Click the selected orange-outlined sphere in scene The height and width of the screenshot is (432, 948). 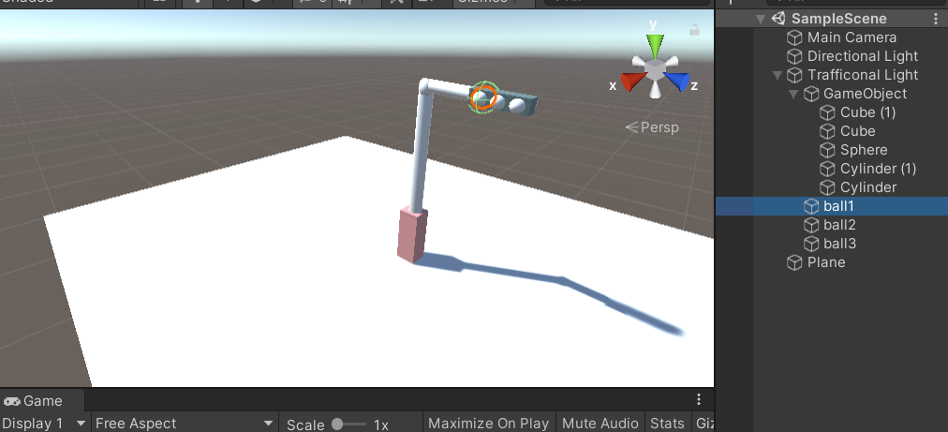[x=483, y=97]
